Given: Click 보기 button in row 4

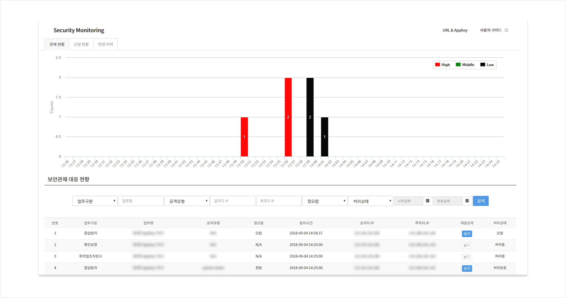Looking at the screenshot, I should (467, 268).
